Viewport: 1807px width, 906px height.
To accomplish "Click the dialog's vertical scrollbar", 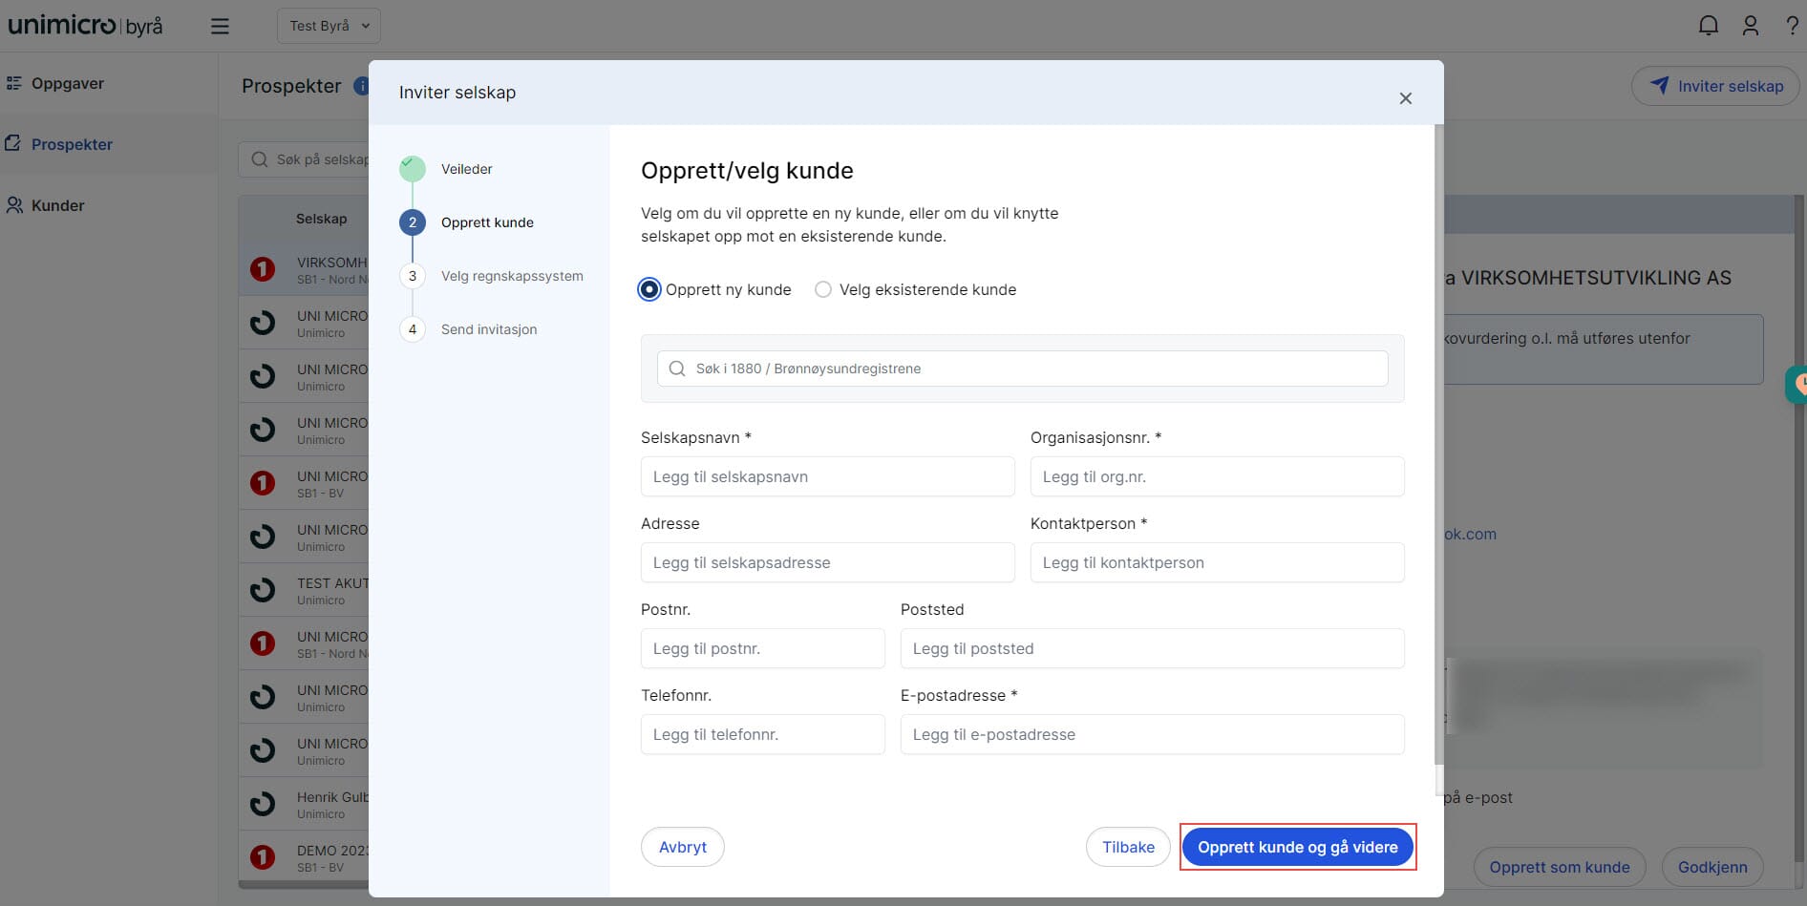I will coord(1438,458).
